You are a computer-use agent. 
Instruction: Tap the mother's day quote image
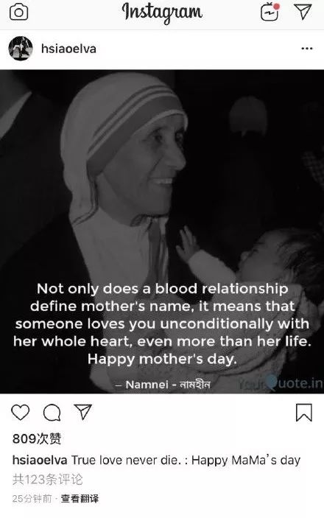162,231
